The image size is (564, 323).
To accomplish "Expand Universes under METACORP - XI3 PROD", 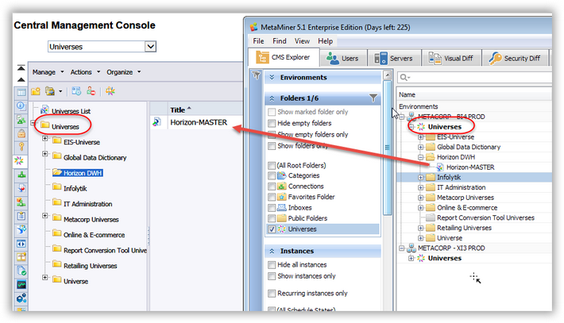I will click(411, 259).
